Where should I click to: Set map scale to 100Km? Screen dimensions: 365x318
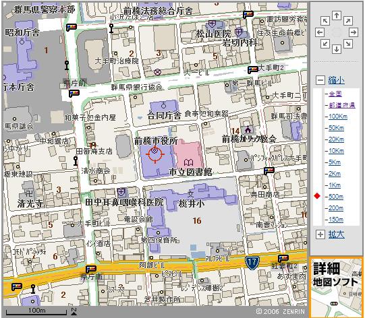coord(338,117)
